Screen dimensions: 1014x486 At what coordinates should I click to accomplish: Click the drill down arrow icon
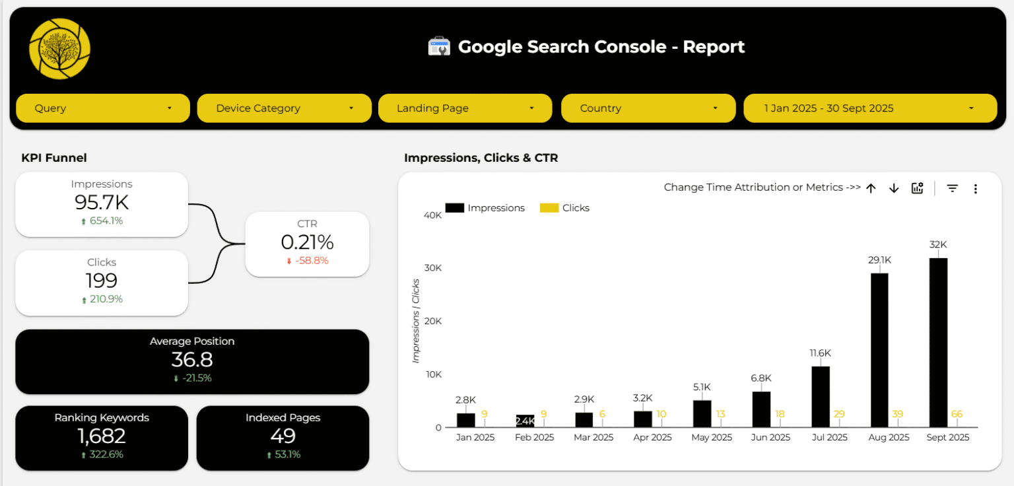(x=894, y=188)
